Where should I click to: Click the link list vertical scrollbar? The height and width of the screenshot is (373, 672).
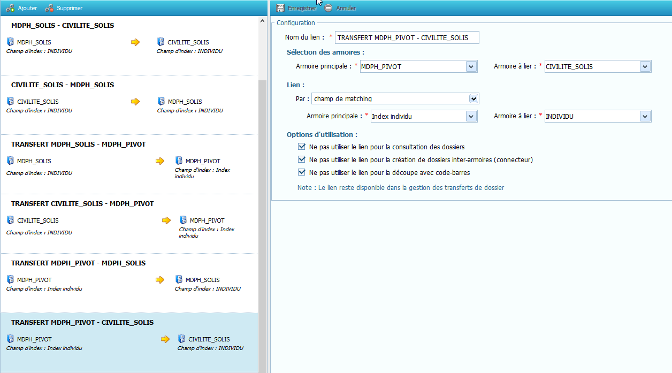(262, 214)
